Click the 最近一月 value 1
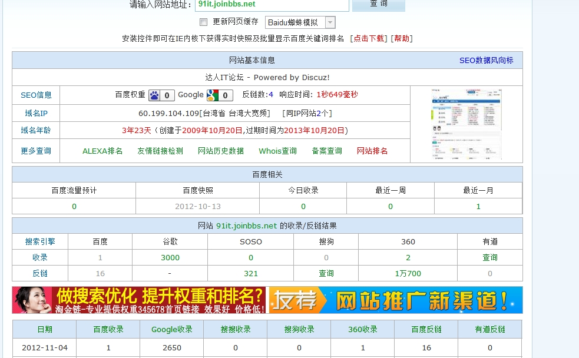This screenshot has width=579, height=358. (x=478, y=207)
